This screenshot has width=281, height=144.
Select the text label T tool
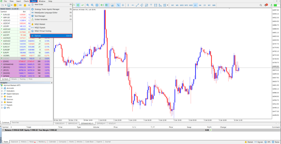[151, 5]
